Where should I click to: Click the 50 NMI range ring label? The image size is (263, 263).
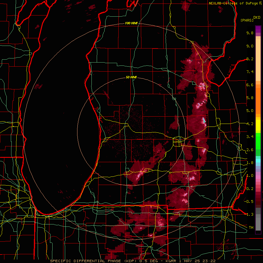[131, 77]
